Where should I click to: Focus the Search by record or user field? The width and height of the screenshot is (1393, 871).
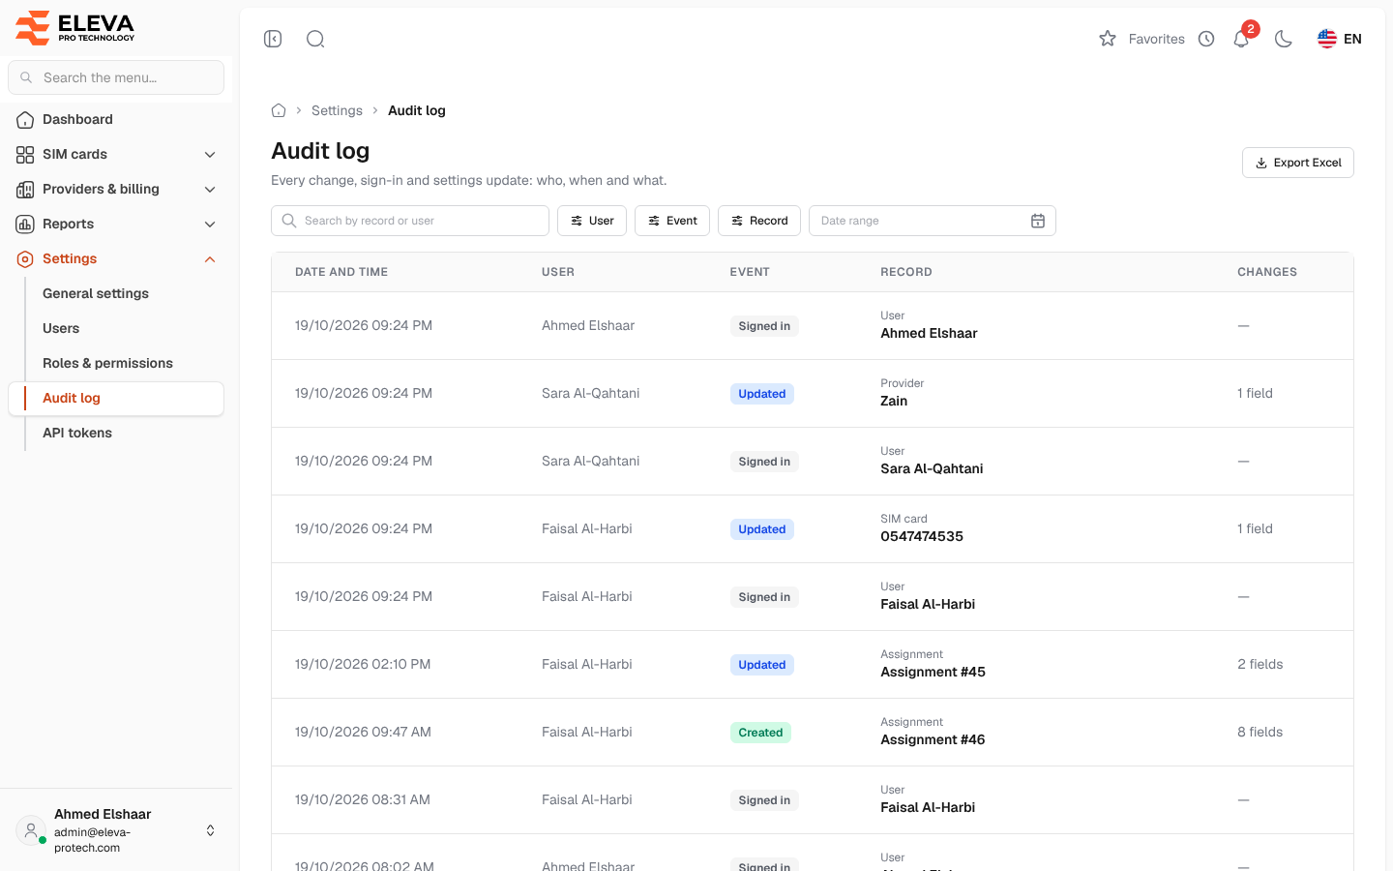410,221
